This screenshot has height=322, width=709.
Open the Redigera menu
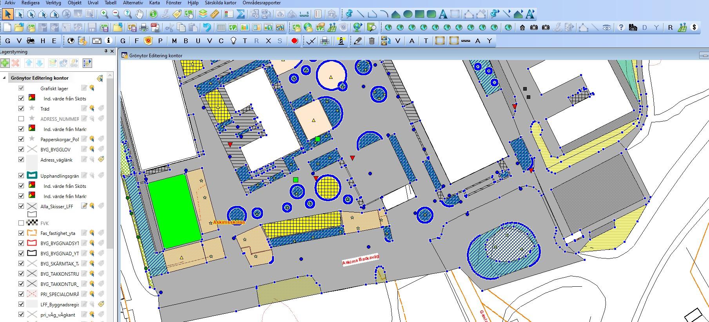pyautogui.click(x=31, y=3)
